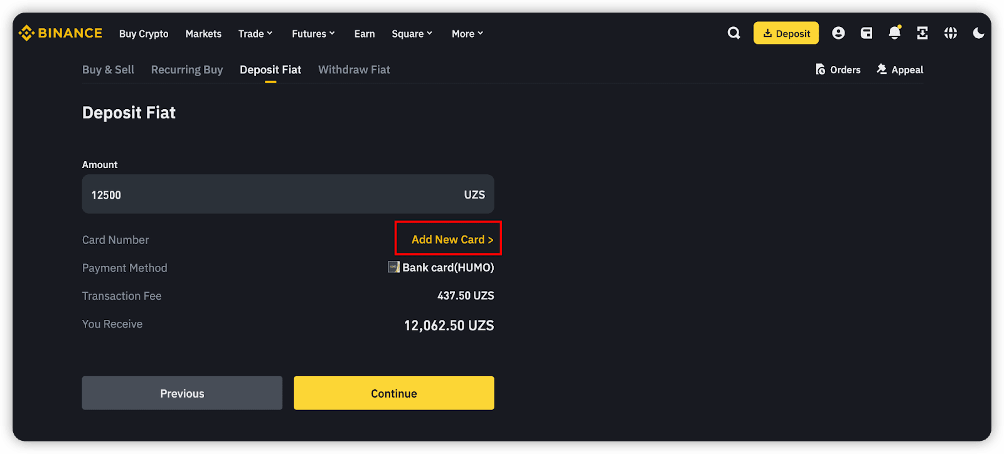This screenshot has width=1004, height=454.
Task: Click the download app scan icon
Action: (922, 33)
